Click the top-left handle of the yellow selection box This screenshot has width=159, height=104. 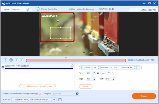51,27
